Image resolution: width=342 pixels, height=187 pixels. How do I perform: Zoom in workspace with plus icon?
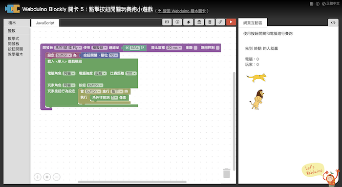(x=38, y=177)
